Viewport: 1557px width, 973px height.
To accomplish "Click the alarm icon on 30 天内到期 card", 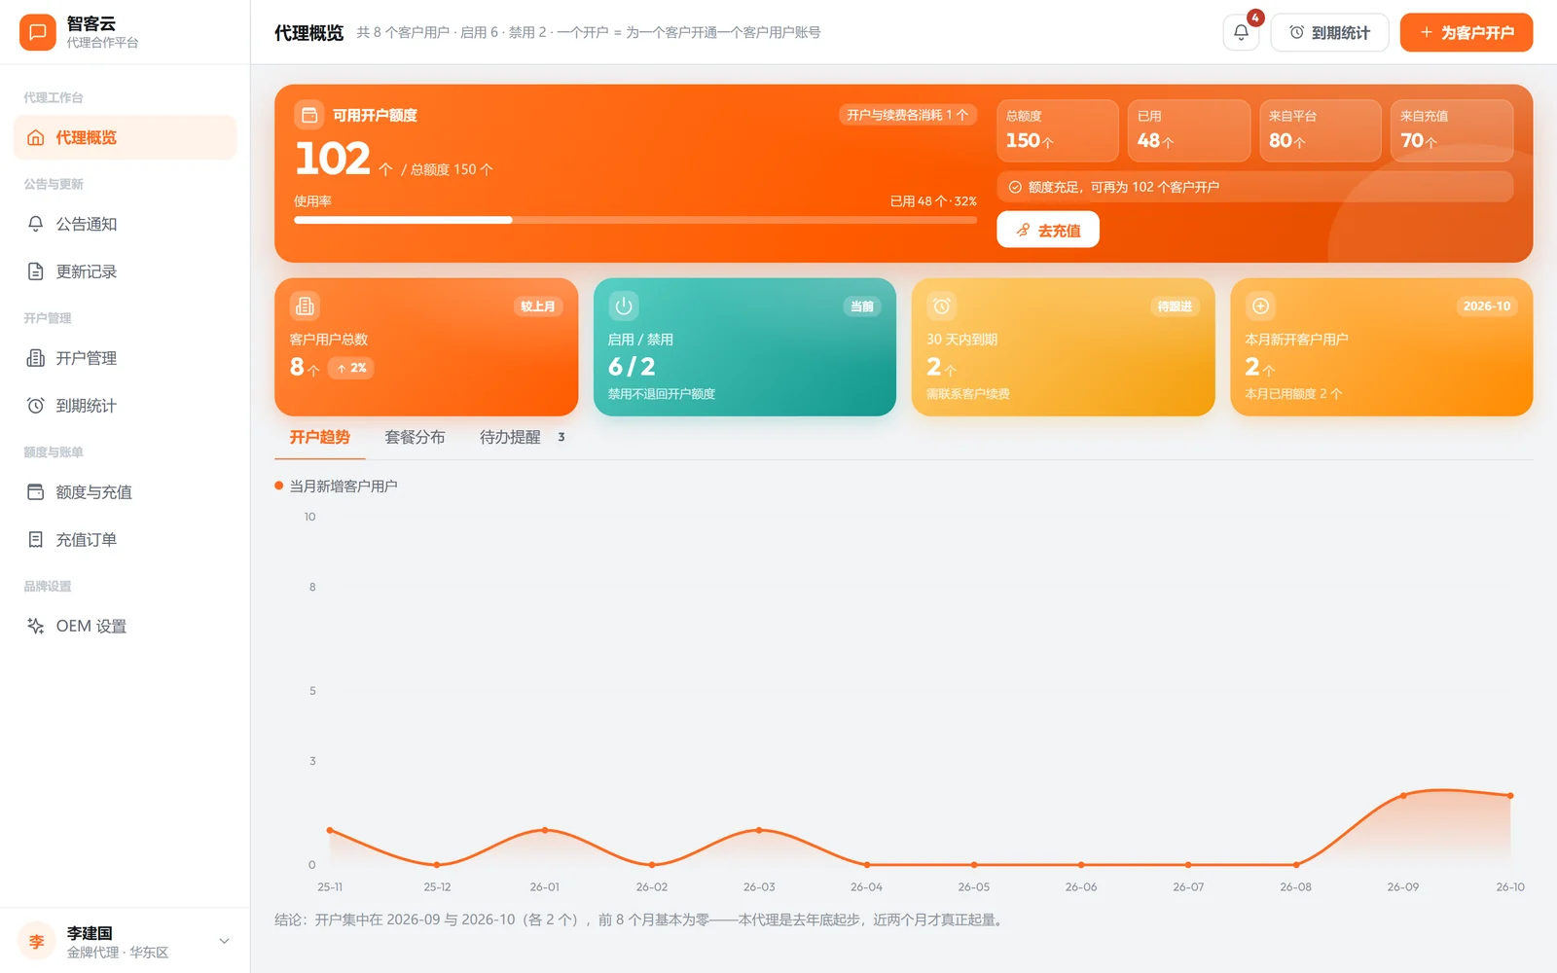I will pyautogui.click(x=942, y=306).
